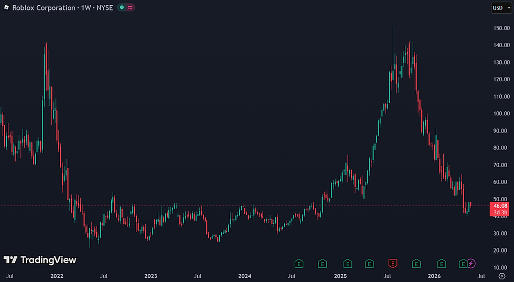Click the 2022 time axis label
The width and height of the screenshot is (514, 282).
[x=57, y=276]
